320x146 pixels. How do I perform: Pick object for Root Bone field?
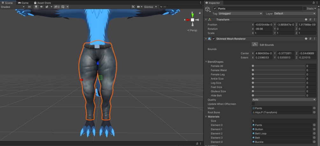(x=314, y=112)
